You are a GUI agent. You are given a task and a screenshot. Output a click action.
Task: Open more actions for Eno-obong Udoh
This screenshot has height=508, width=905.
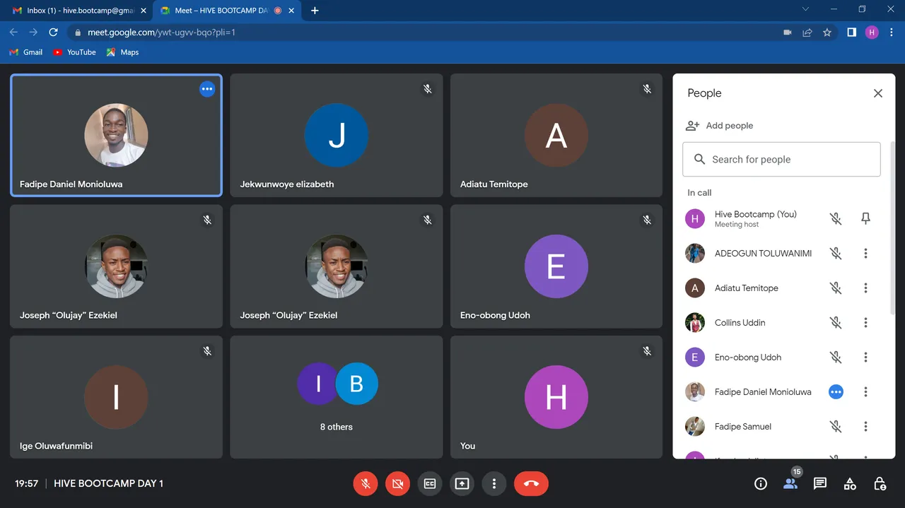pos(865,358)
